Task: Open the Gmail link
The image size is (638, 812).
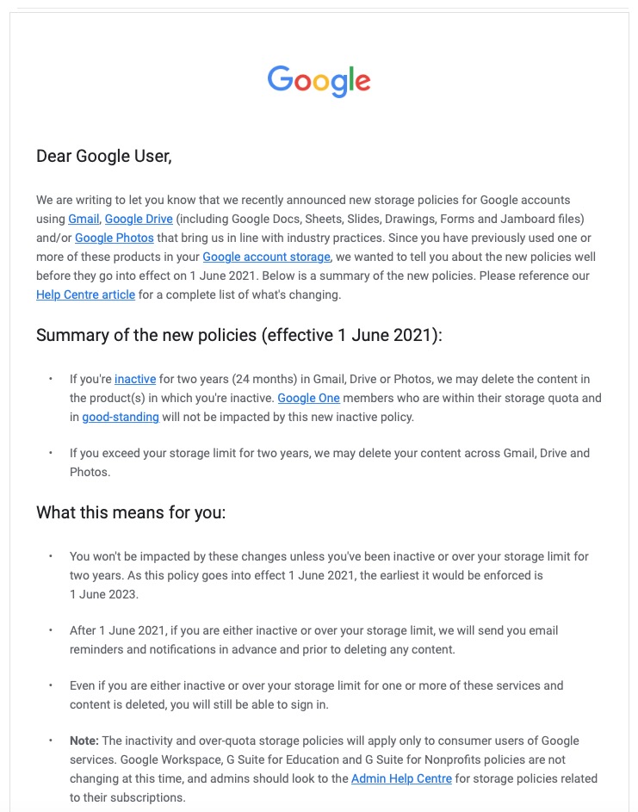Action: (84, 220)
